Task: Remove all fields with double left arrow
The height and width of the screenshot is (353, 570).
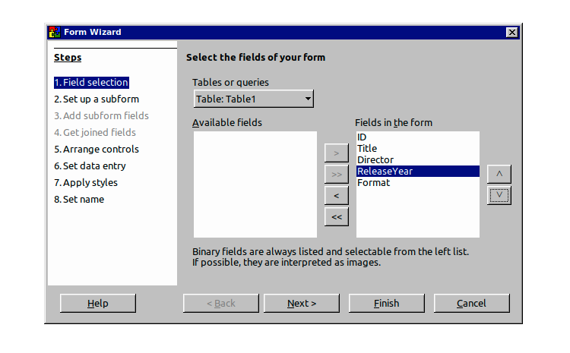Action: tap(336, 217)
